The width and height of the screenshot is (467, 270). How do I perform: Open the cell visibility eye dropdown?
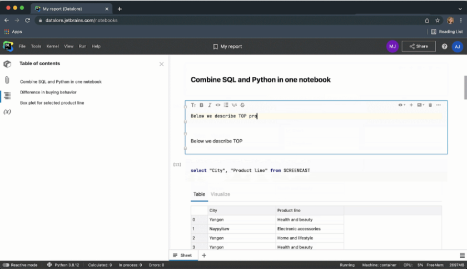coord(402,105)
